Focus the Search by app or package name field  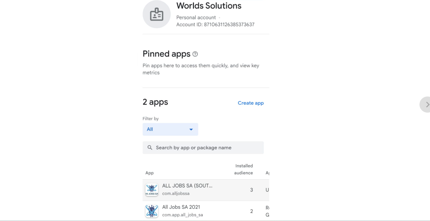coord(207,148)
